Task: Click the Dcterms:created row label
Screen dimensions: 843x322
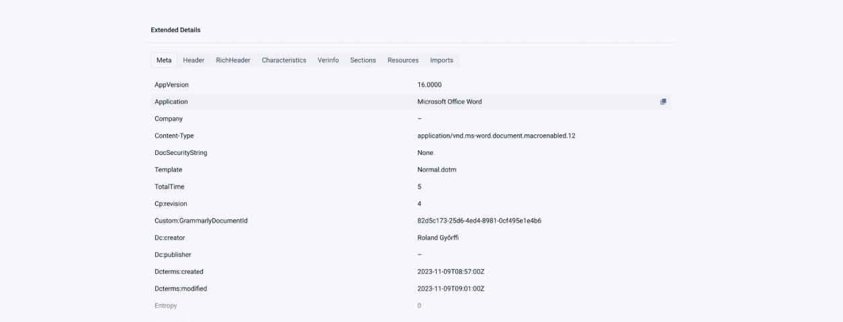Action: pos(179,272)
